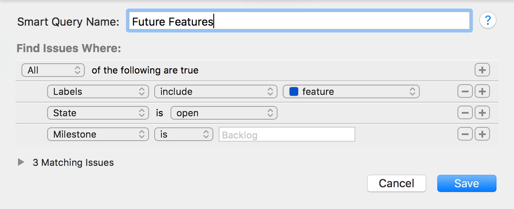
Task: Remove the State rule with minus button
Action: click(465, 113)
